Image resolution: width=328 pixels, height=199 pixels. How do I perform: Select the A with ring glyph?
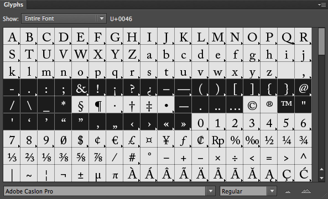(217, 173)
